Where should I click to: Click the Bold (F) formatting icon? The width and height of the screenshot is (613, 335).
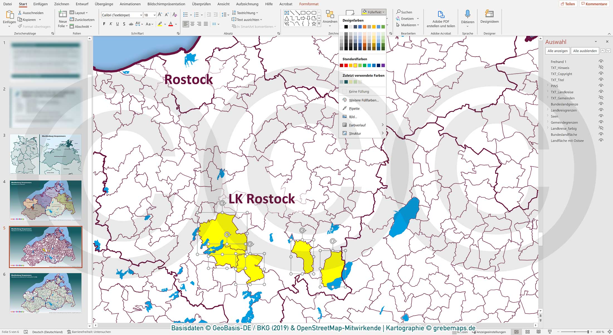click(x=104, y=24)
